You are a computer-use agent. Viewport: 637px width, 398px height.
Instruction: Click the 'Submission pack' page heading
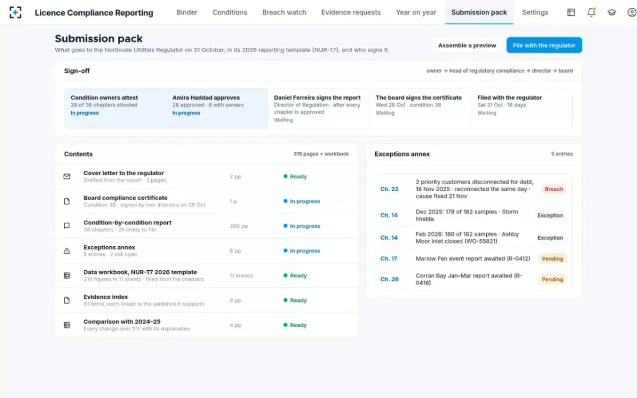(99, 39)
